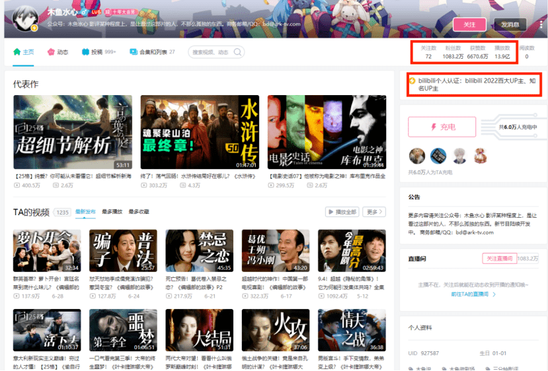
Task: Open the 火攻 video thumbnail
Action: (x=276, y=330)
